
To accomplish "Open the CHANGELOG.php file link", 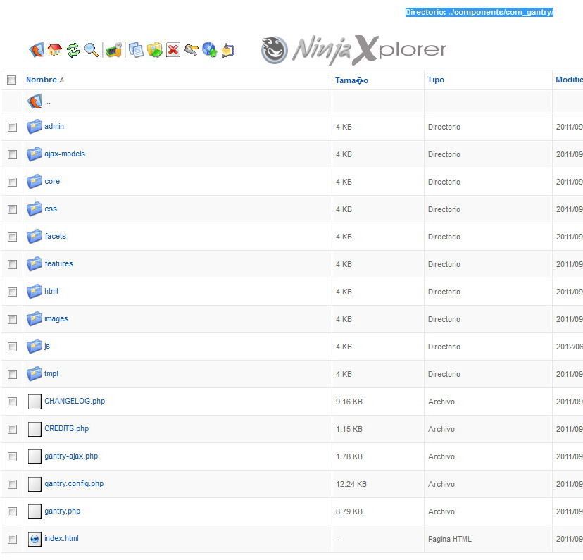I will [x=75, y=401].
